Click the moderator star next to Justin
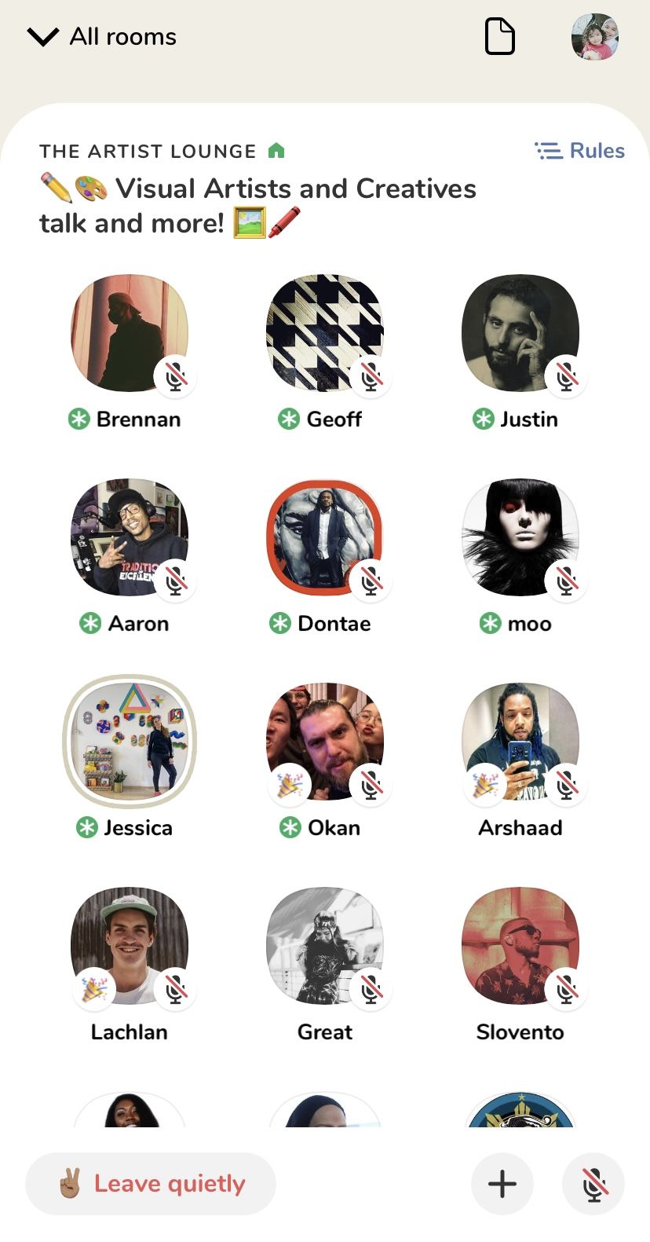650x1242 pixels. pos(483,419)
